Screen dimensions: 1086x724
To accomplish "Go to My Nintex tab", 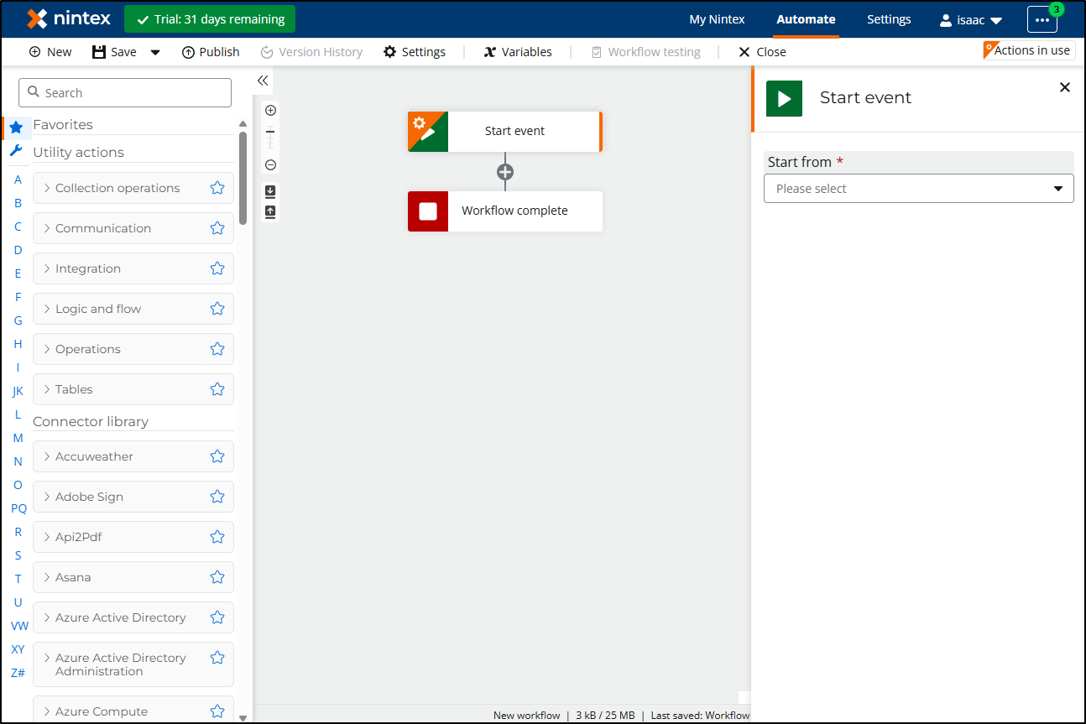I will (717, 19).
